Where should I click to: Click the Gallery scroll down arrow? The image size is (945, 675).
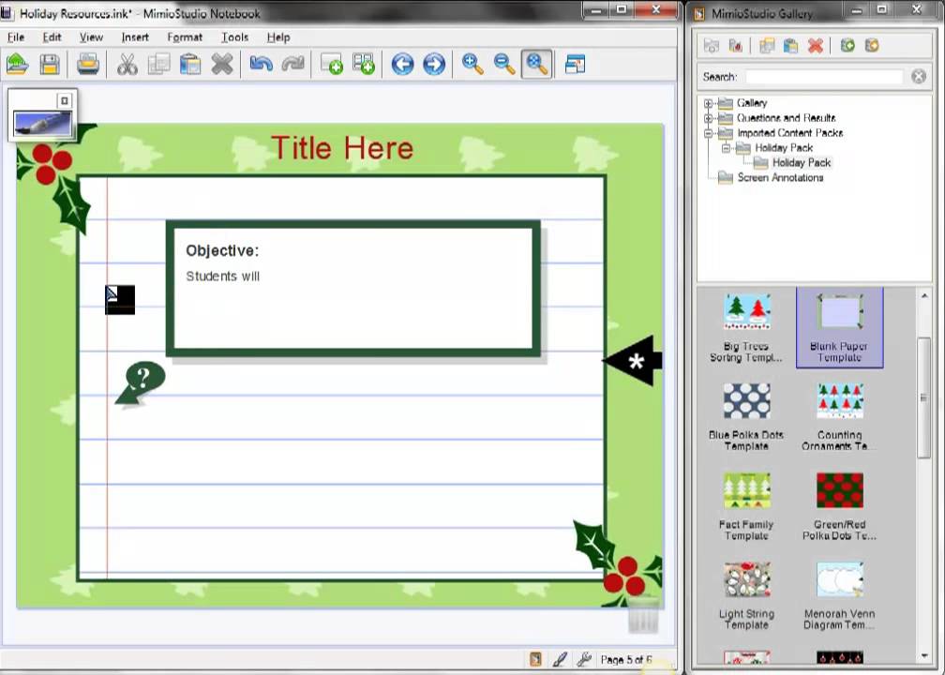click(924, 656)
